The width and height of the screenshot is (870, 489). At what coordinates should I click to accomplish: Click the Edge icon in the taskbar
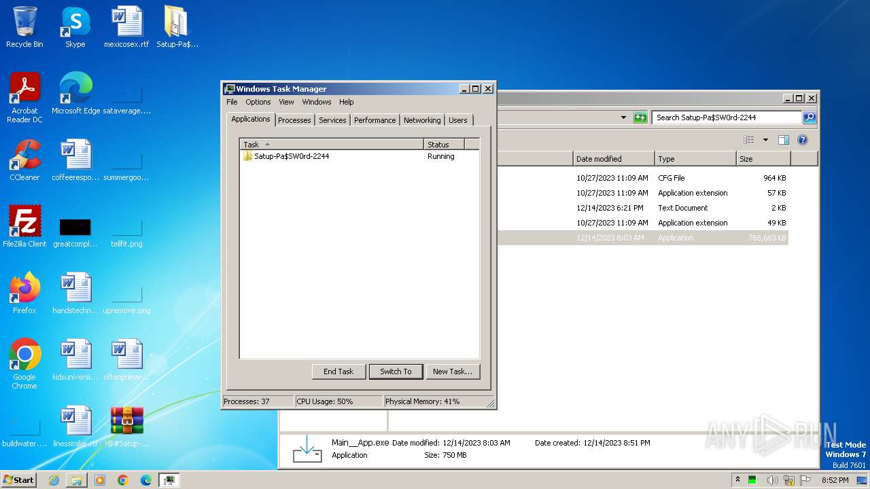click(145, 480)
